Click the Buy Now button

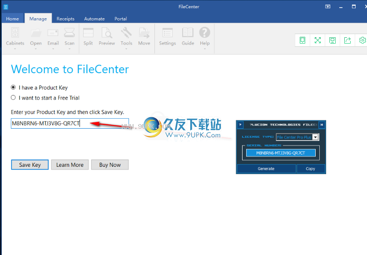point(110,165)
